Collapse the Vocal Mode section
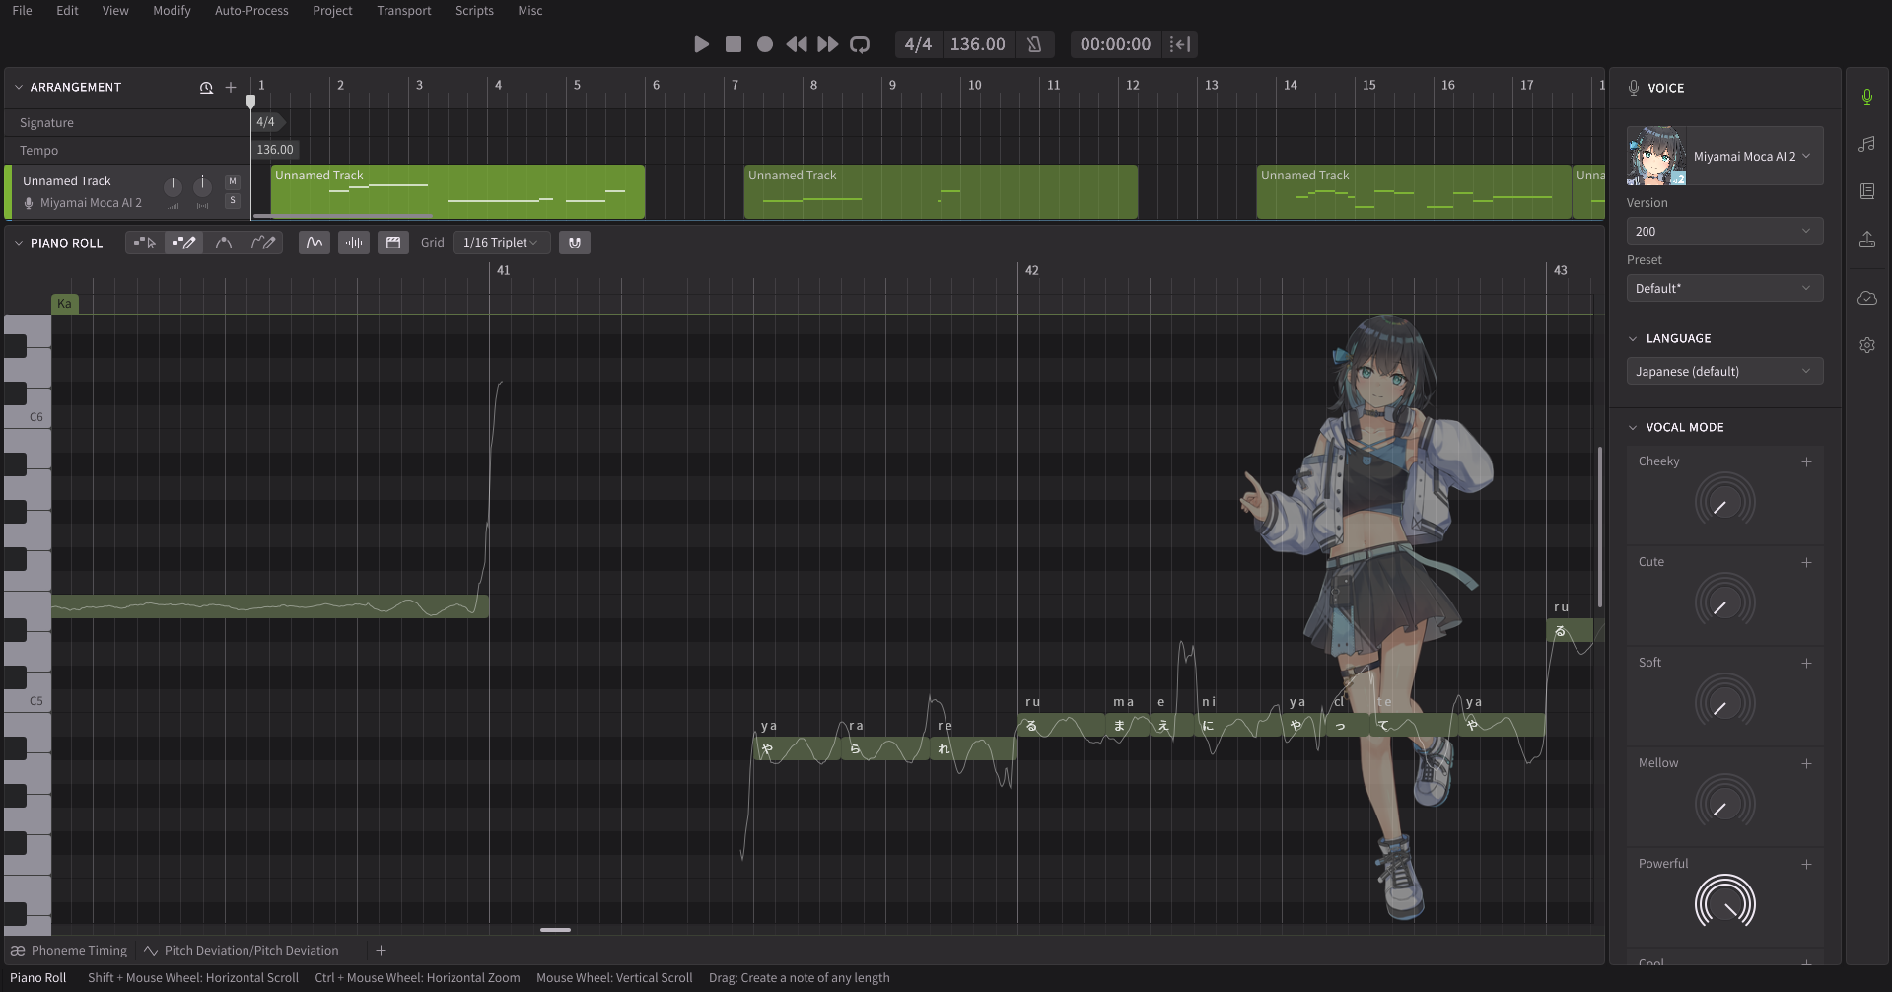1892x992 pixels. pyautogui.click(x=1633, y=427)
